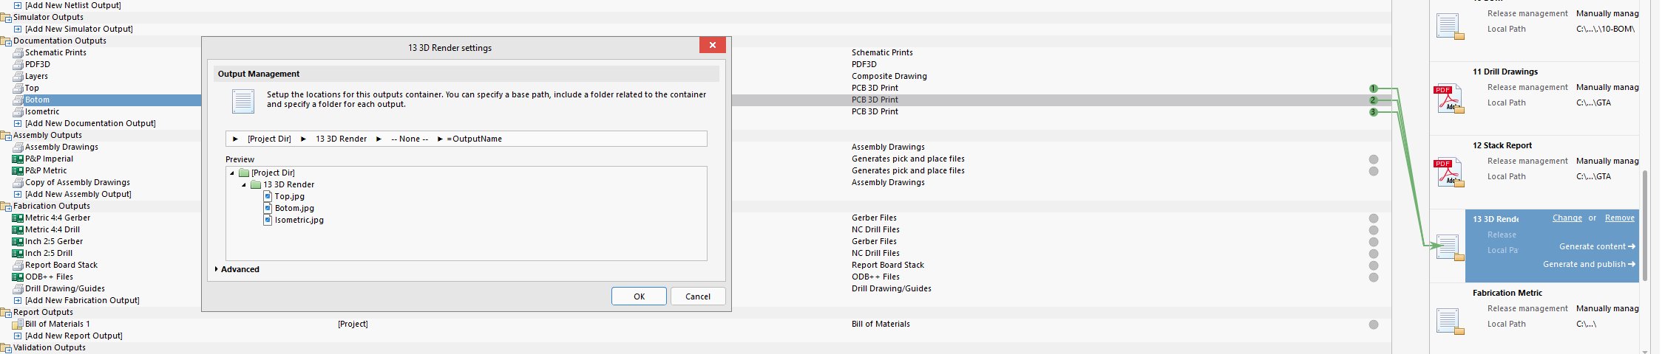Click the Isometric output icon
Screen dimensions: 1662x354
point(18,112)
